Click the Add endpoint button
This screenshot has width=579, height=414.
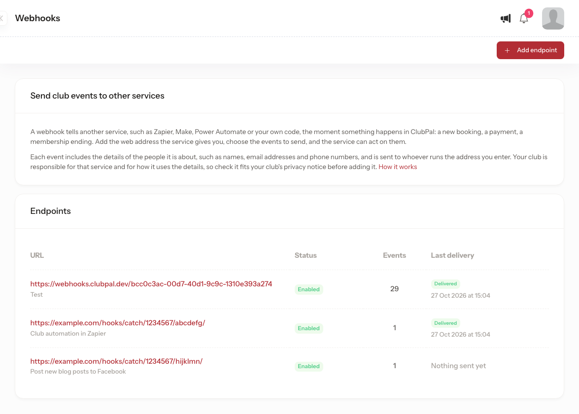(530, 50)
